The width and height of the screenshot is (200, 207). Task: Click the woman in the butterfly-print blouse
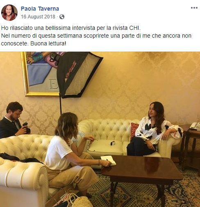coord(155,130)
